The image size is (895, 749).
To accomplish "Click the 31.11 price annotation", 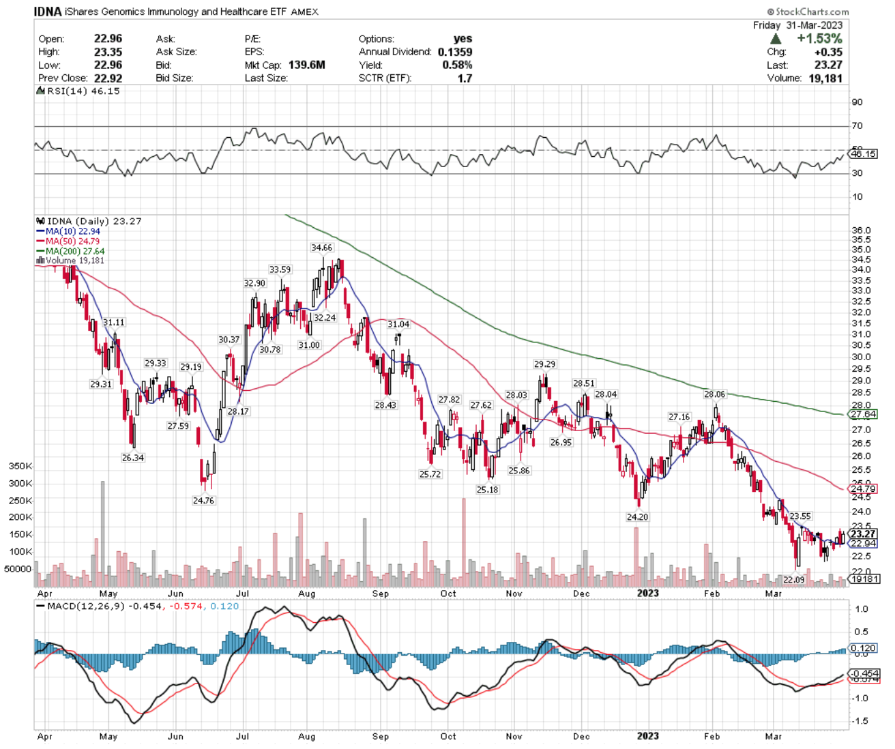I will [114, 322].
